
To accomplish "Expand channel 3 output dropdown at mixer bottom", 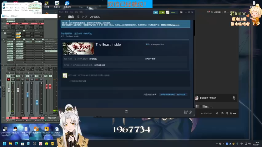I will [x=33, y=120].
